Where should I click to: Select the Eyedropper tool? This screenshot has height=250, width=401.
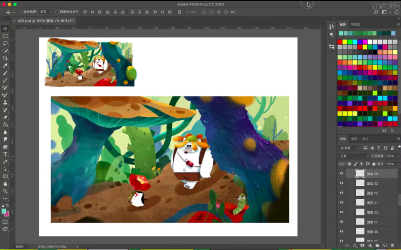pos(5,66)
